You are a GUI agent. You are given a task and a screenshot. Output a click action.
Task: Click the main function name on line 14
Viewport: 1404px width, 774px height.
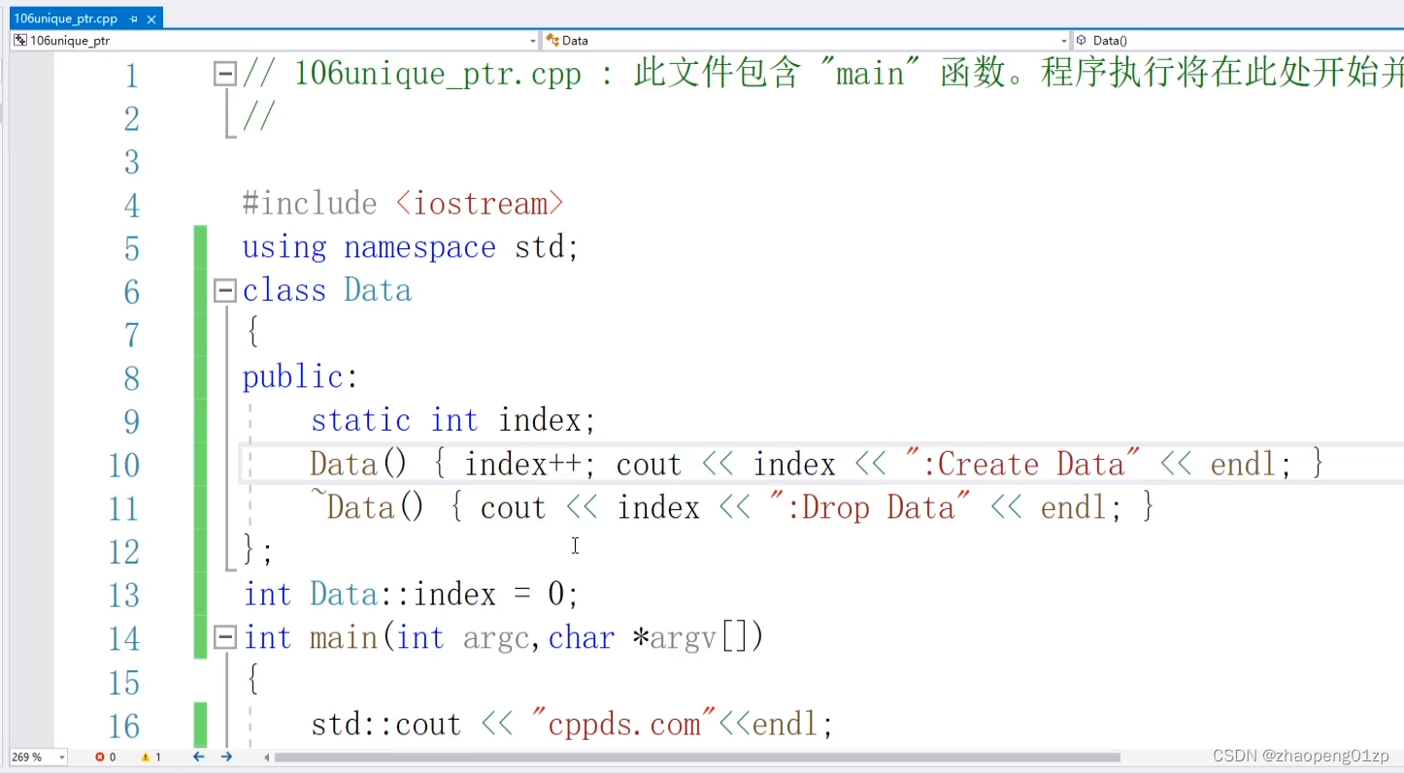click(344, 637)
